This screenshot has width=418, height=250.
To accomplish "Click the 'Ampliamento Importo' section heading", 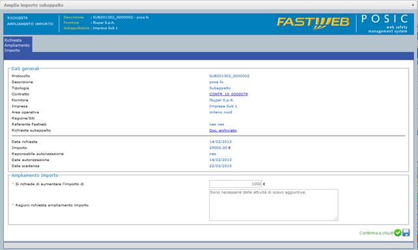I will 35,175.
